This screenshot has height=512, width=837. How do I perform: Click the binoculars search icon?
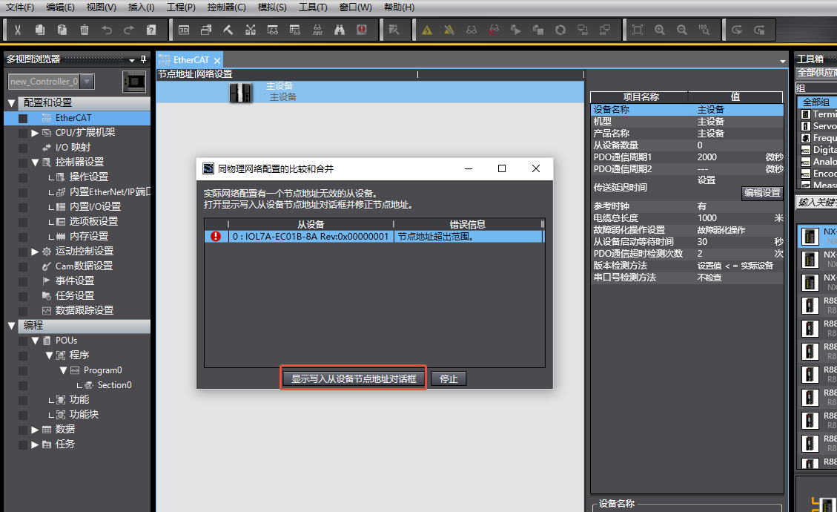coord(340,30)
